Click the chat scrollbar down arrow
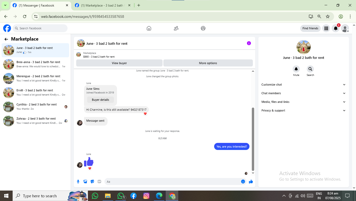356x201 pixels. (x=253, y=173)
